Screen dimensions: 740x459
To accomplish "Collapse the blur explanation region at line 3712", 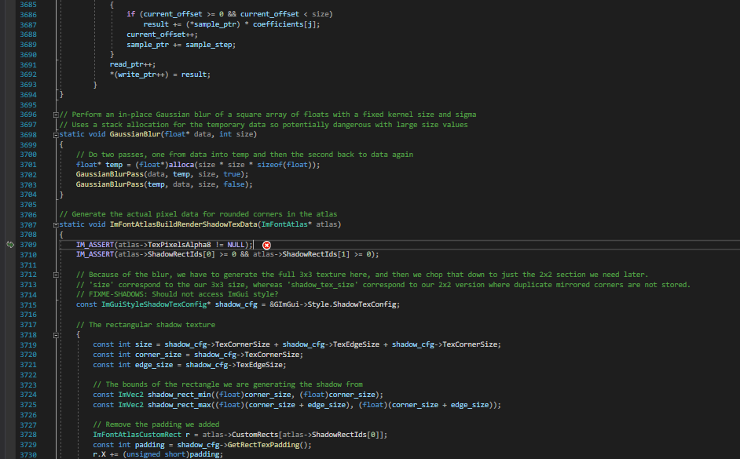I will [x=54, y=275].
